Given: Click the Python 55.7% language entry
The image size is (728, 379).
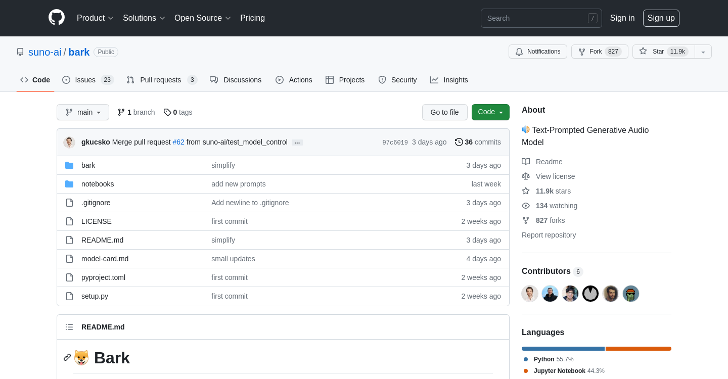Looking at the screenshot, I should 549,359.
